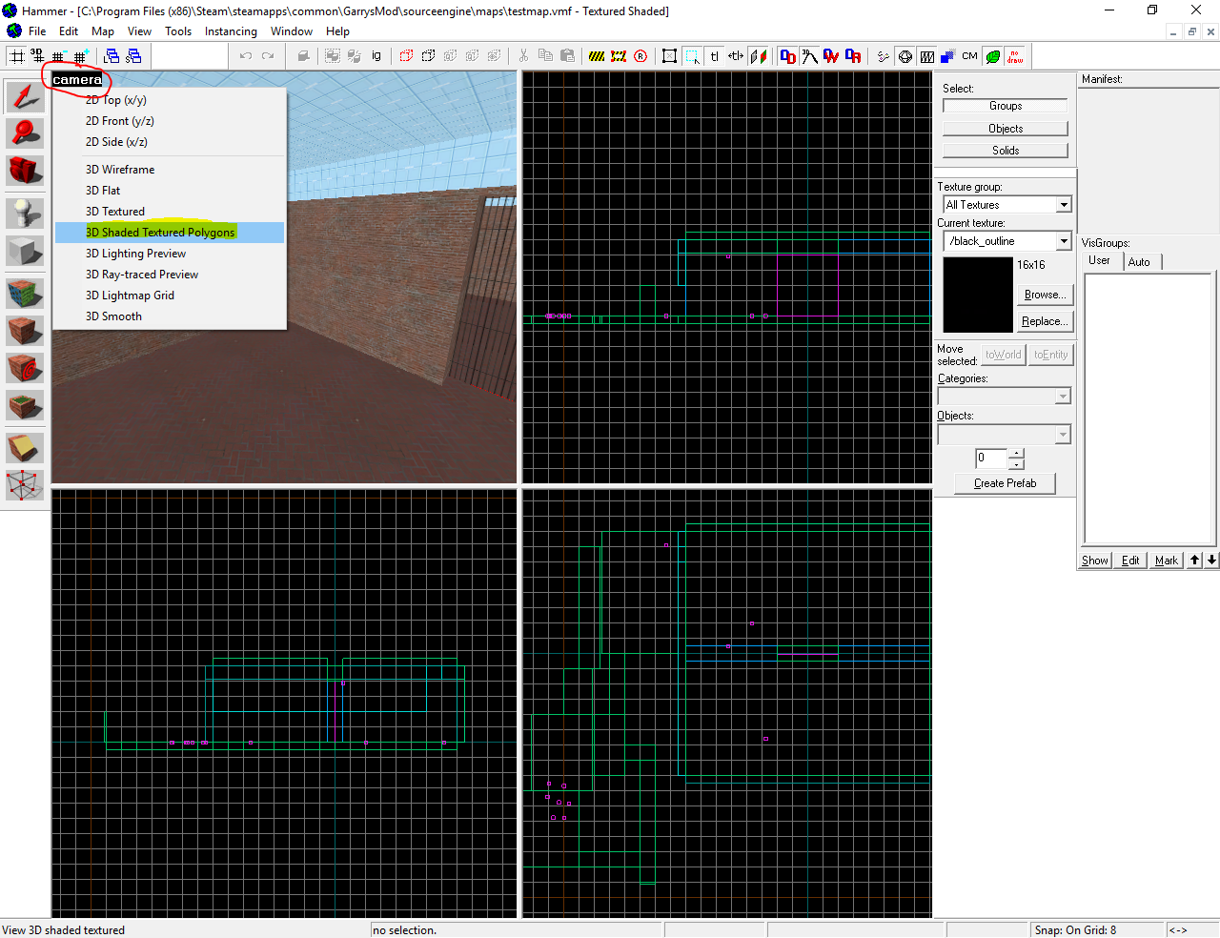Image resolution: width=1220 pixels, height=938 pixels.
Task: Click the Save window state icon
Action: point(134,56)
